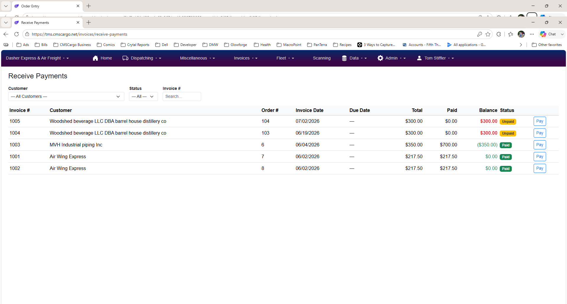
Task: Open the browser extensions puzzle icon
Action: click(499, 34)
